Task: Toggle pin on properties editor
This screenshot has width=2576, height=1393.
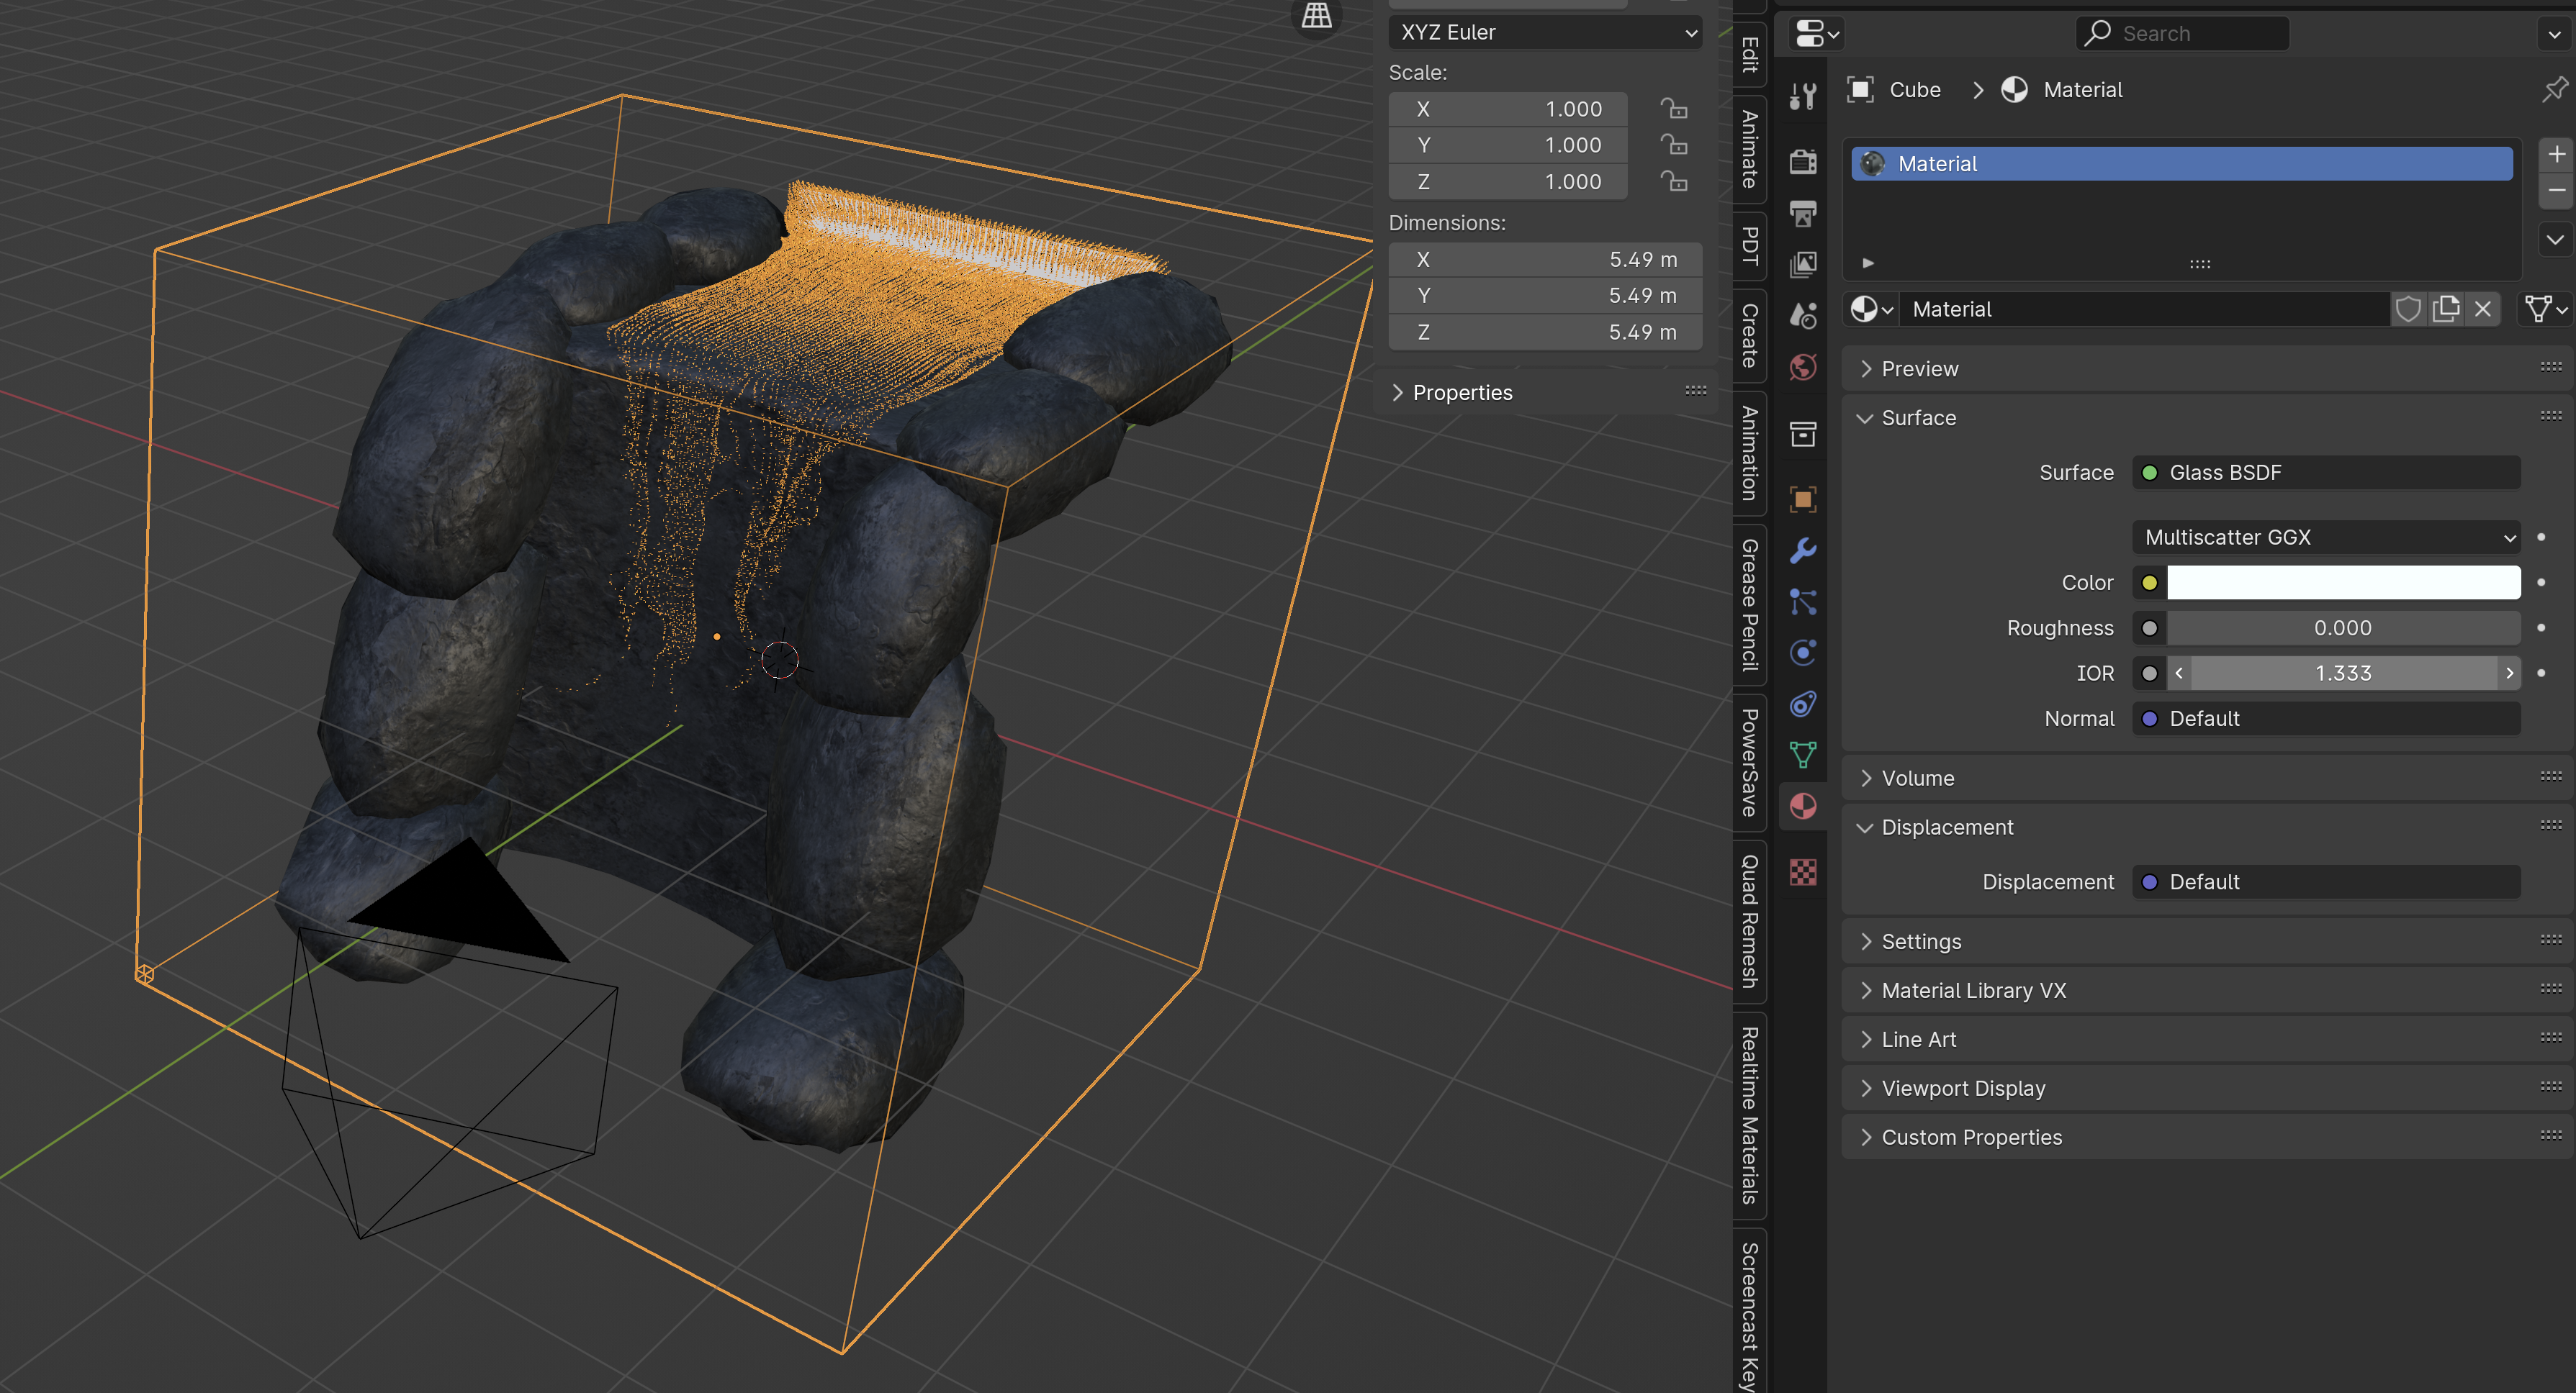Action: tap(2555, 89)
